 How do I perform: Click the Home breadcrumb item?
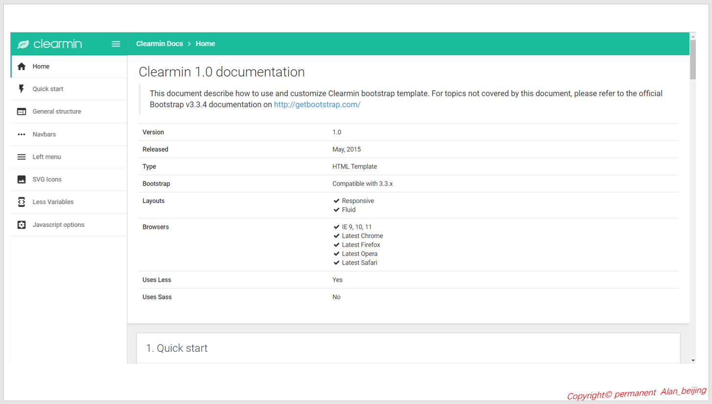coord(206,44)
